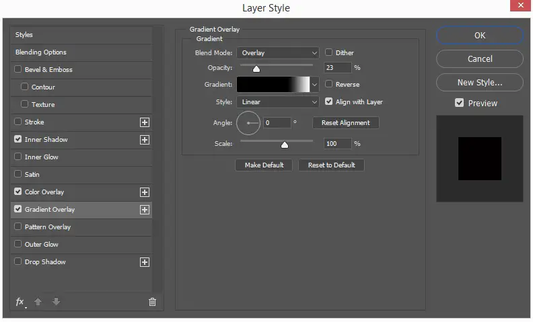
Task: Add another Stroke effect with plus icon
Action: 145,122
